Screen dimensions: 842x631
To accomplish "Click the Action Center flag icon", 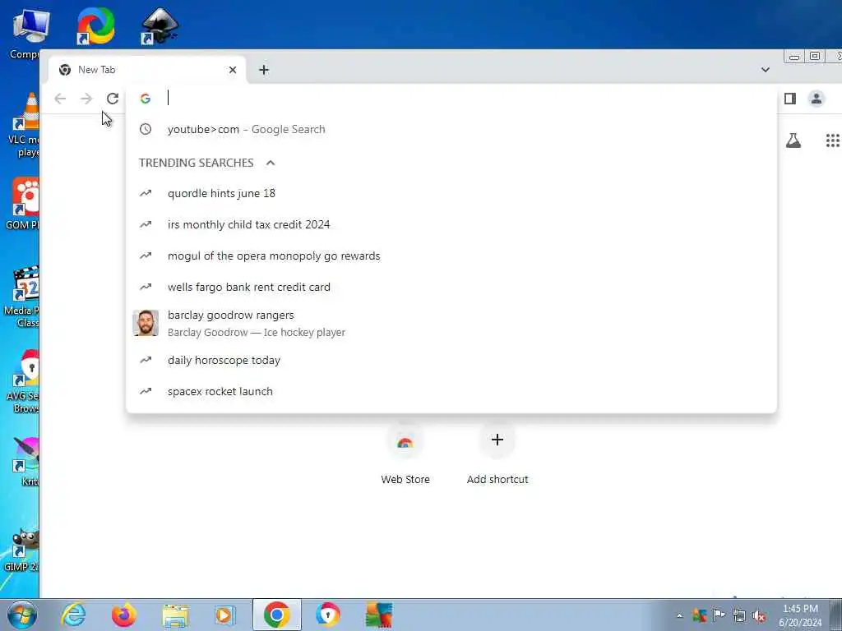I will coord(719,615).
